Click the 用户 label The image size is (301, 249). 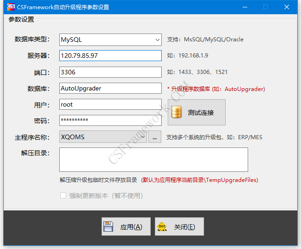tap(42, 105)
